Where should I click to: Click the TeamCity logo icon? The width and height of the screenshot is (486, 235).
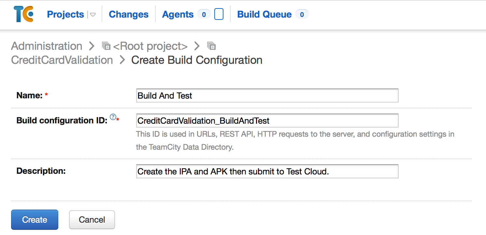[22, 14]
